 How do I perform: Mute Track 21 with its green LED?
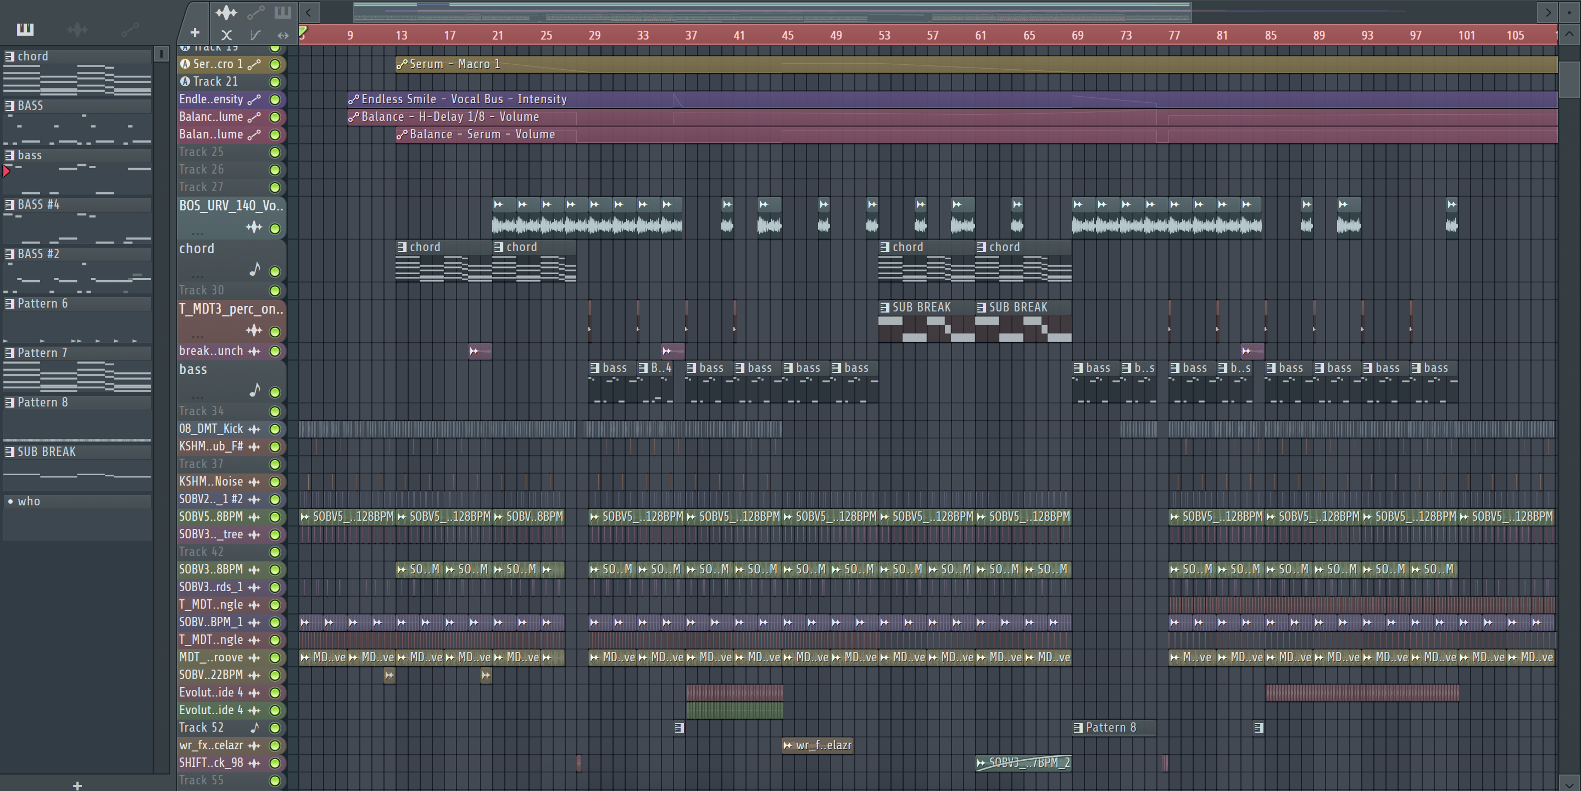coord(275,82)
